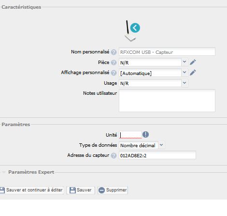The width and height of the screenshot is (227, 216).
Task: Click the Adresse du capteur input field
Action: [157, 155]
